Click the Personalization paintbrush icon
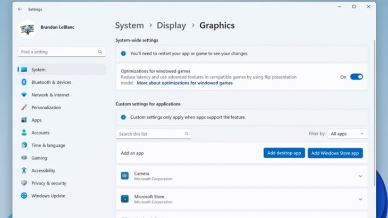 [24, 107]
